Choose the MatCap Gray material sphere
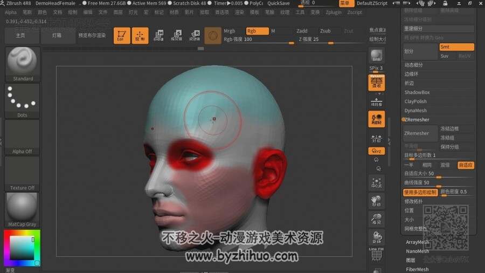The image size is (485, 273). [22, 210]
